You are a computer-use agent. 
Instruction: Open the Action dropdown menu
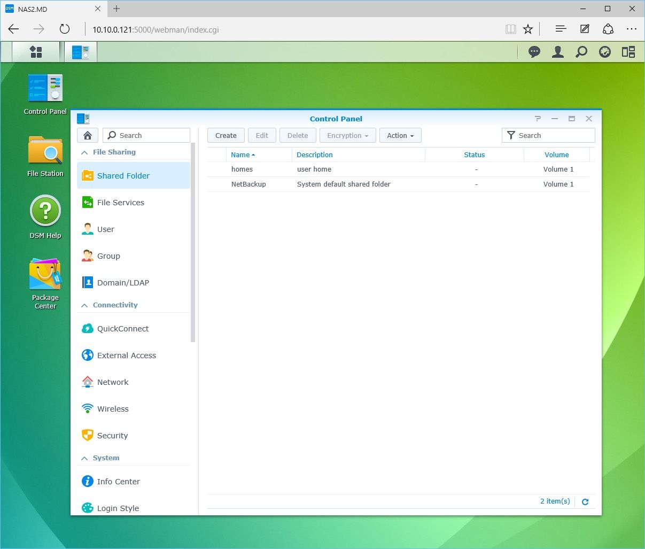click(400, 135)
